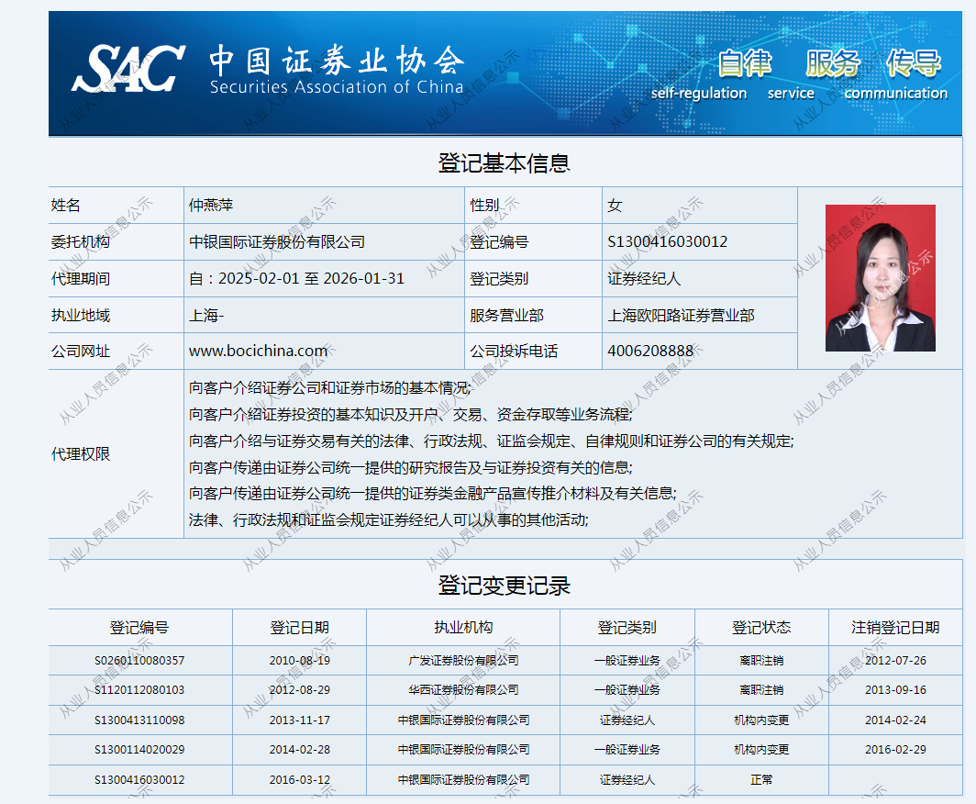Click the 登记变更记录 section heading

click(505, 585)
